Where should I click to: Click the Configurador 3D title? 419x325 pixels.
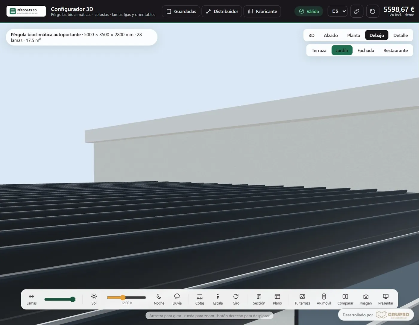coord(72,9)
